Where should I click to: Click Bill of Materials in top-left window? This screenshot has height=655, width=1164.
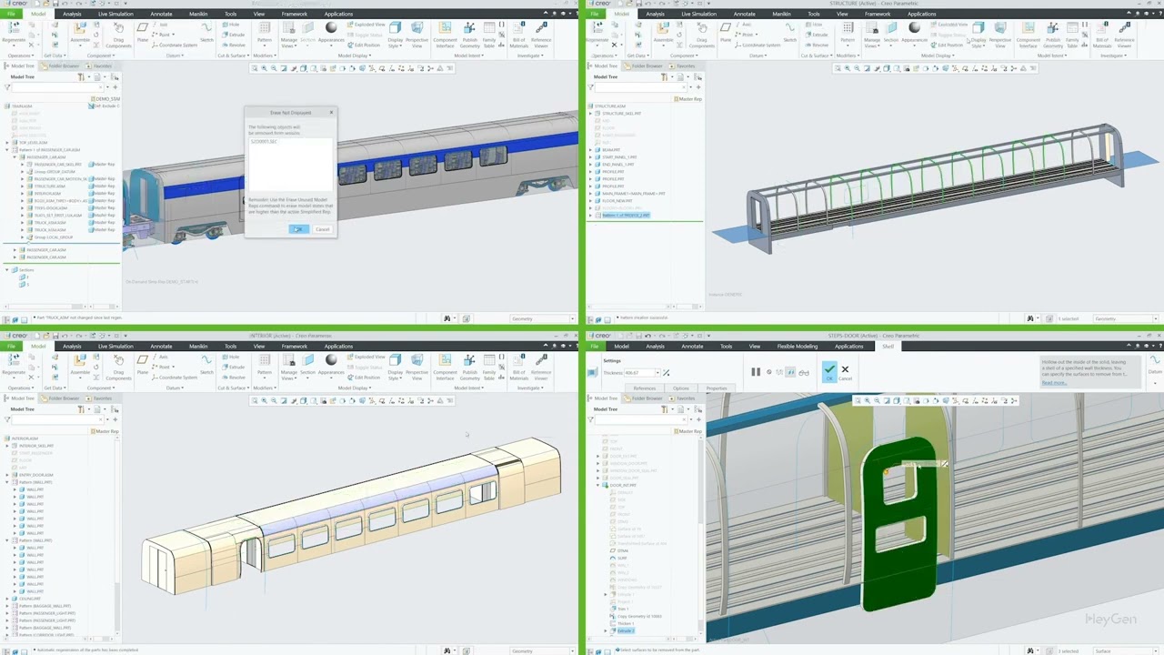(518, 35)
